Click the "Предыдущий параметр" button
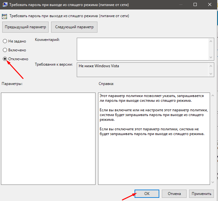Viewport: 218px width, 201px height. (x=25, y=27)
